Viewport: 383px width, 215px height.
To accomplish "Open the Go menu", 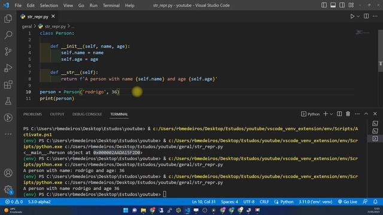I will pos(81,5).
